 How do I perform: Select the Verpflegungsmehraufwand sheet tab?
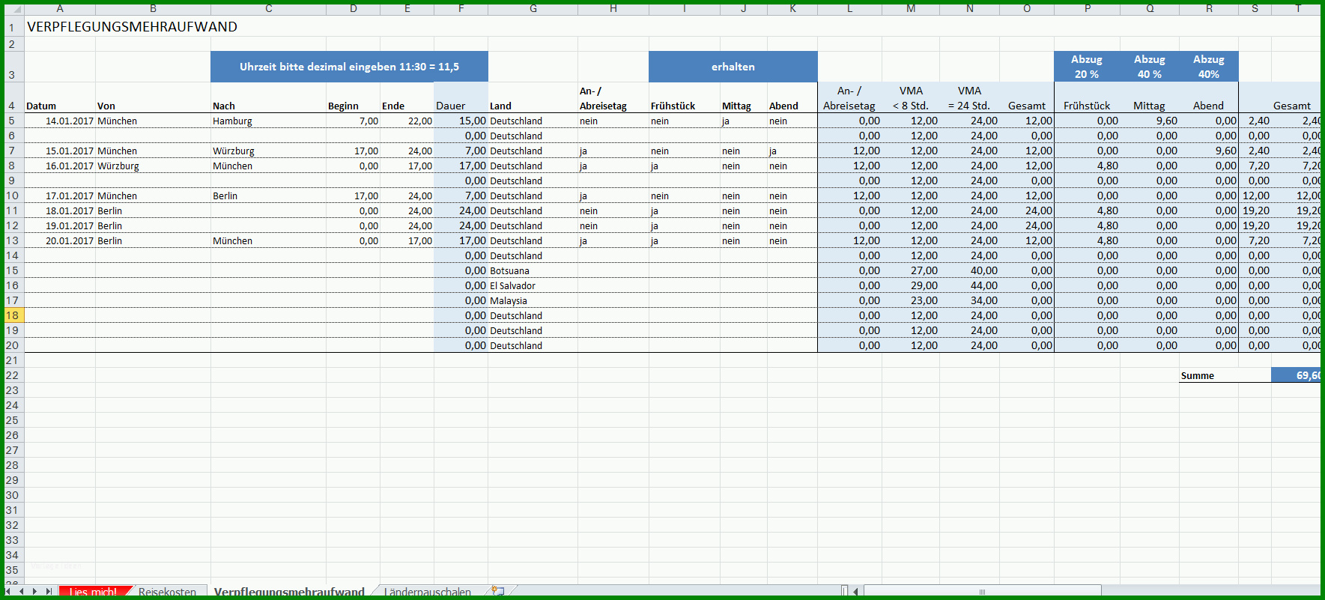coord(289,591)
